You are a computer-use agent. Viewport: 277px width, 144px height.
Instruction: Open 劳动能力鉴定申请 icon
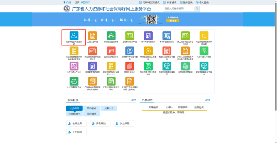111,36
